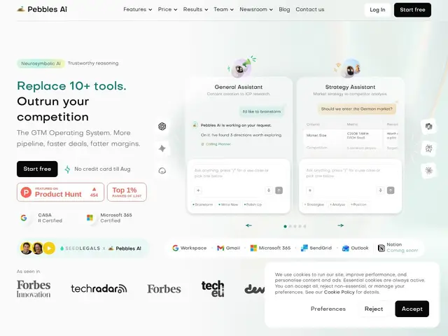
Task: Choose the Strategise suggestion chip
Action: [x=314, y=204]
